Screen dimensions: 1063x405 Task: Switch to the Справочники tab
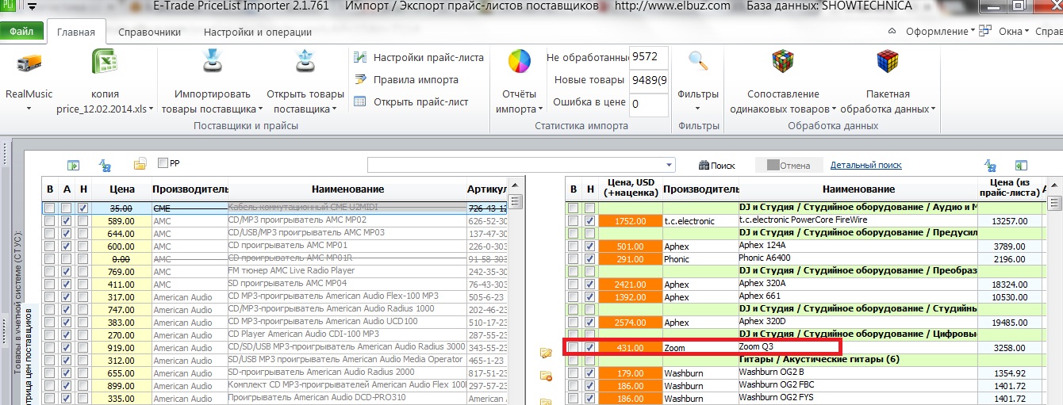149,32
